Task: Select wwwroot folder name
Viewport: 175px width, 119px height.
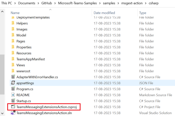Action: (x=23, y=71)
